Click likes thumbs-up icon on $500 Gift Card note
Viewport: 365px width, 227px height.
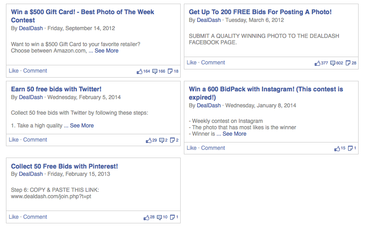[x=140, y=71]
